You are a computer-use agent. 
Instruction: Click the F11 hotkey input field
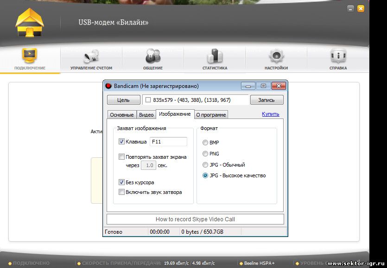coord(168,142)
